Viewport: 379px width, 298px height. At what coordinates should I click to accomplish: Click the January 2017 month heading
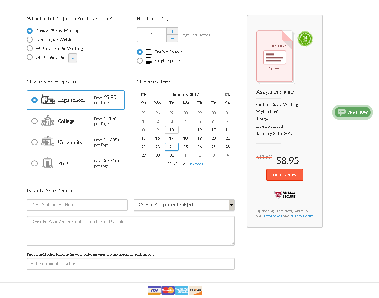point(186,95)
